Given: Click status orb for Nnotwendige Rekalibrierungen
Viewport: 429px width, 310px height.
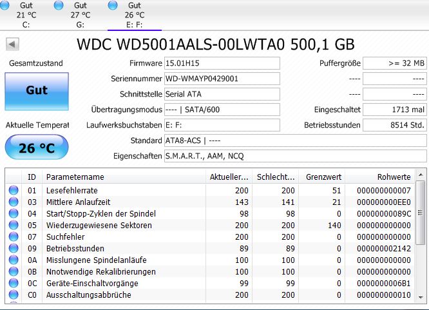Looking at the screenshot, I should tap(14, 271).
